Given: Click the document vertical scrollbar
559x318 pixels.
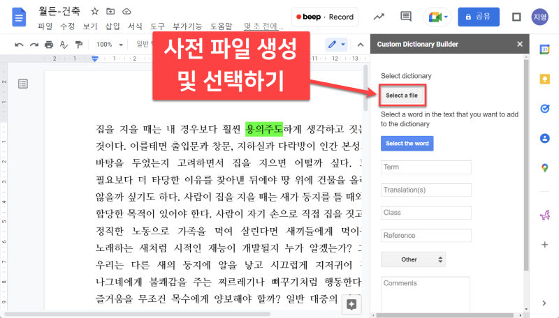Looking at the screenshot, I should click(x=365, y=88).
